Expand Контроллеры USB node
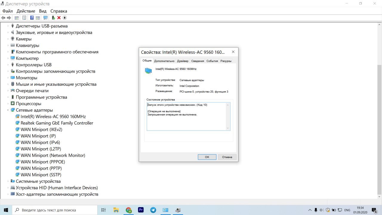Viewport: 382px width, 215px height. (x=8, y=65)
